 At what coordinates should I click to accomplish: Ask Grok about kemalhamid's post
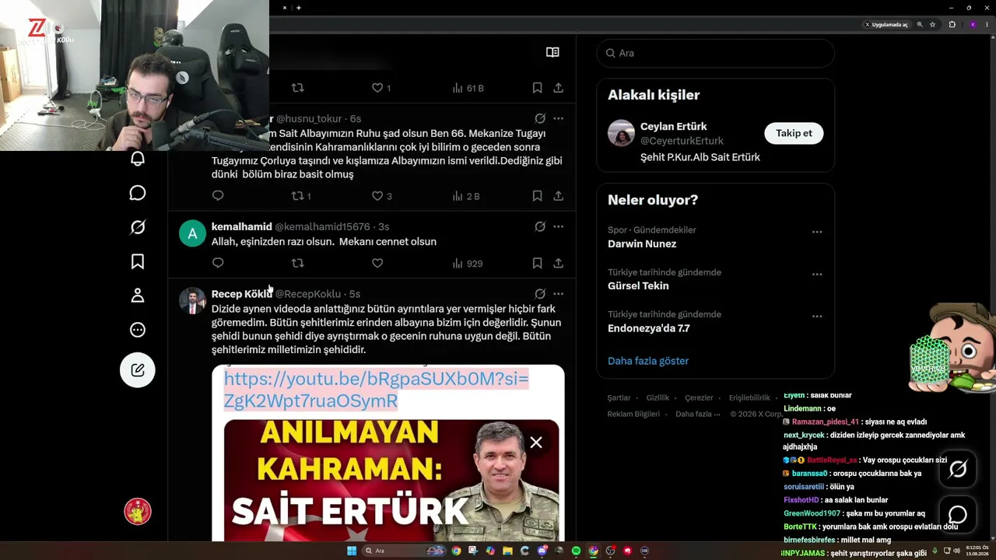540,226
